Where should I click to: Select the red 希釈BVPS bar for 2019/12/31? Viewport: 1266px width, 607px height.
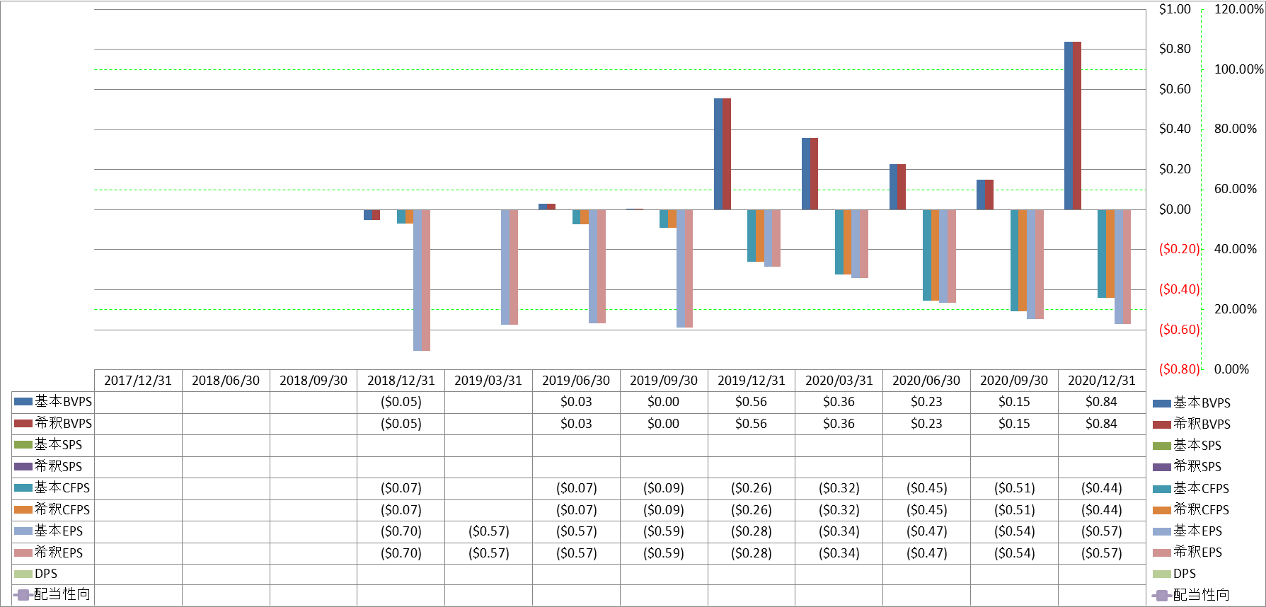coord(727,154)
